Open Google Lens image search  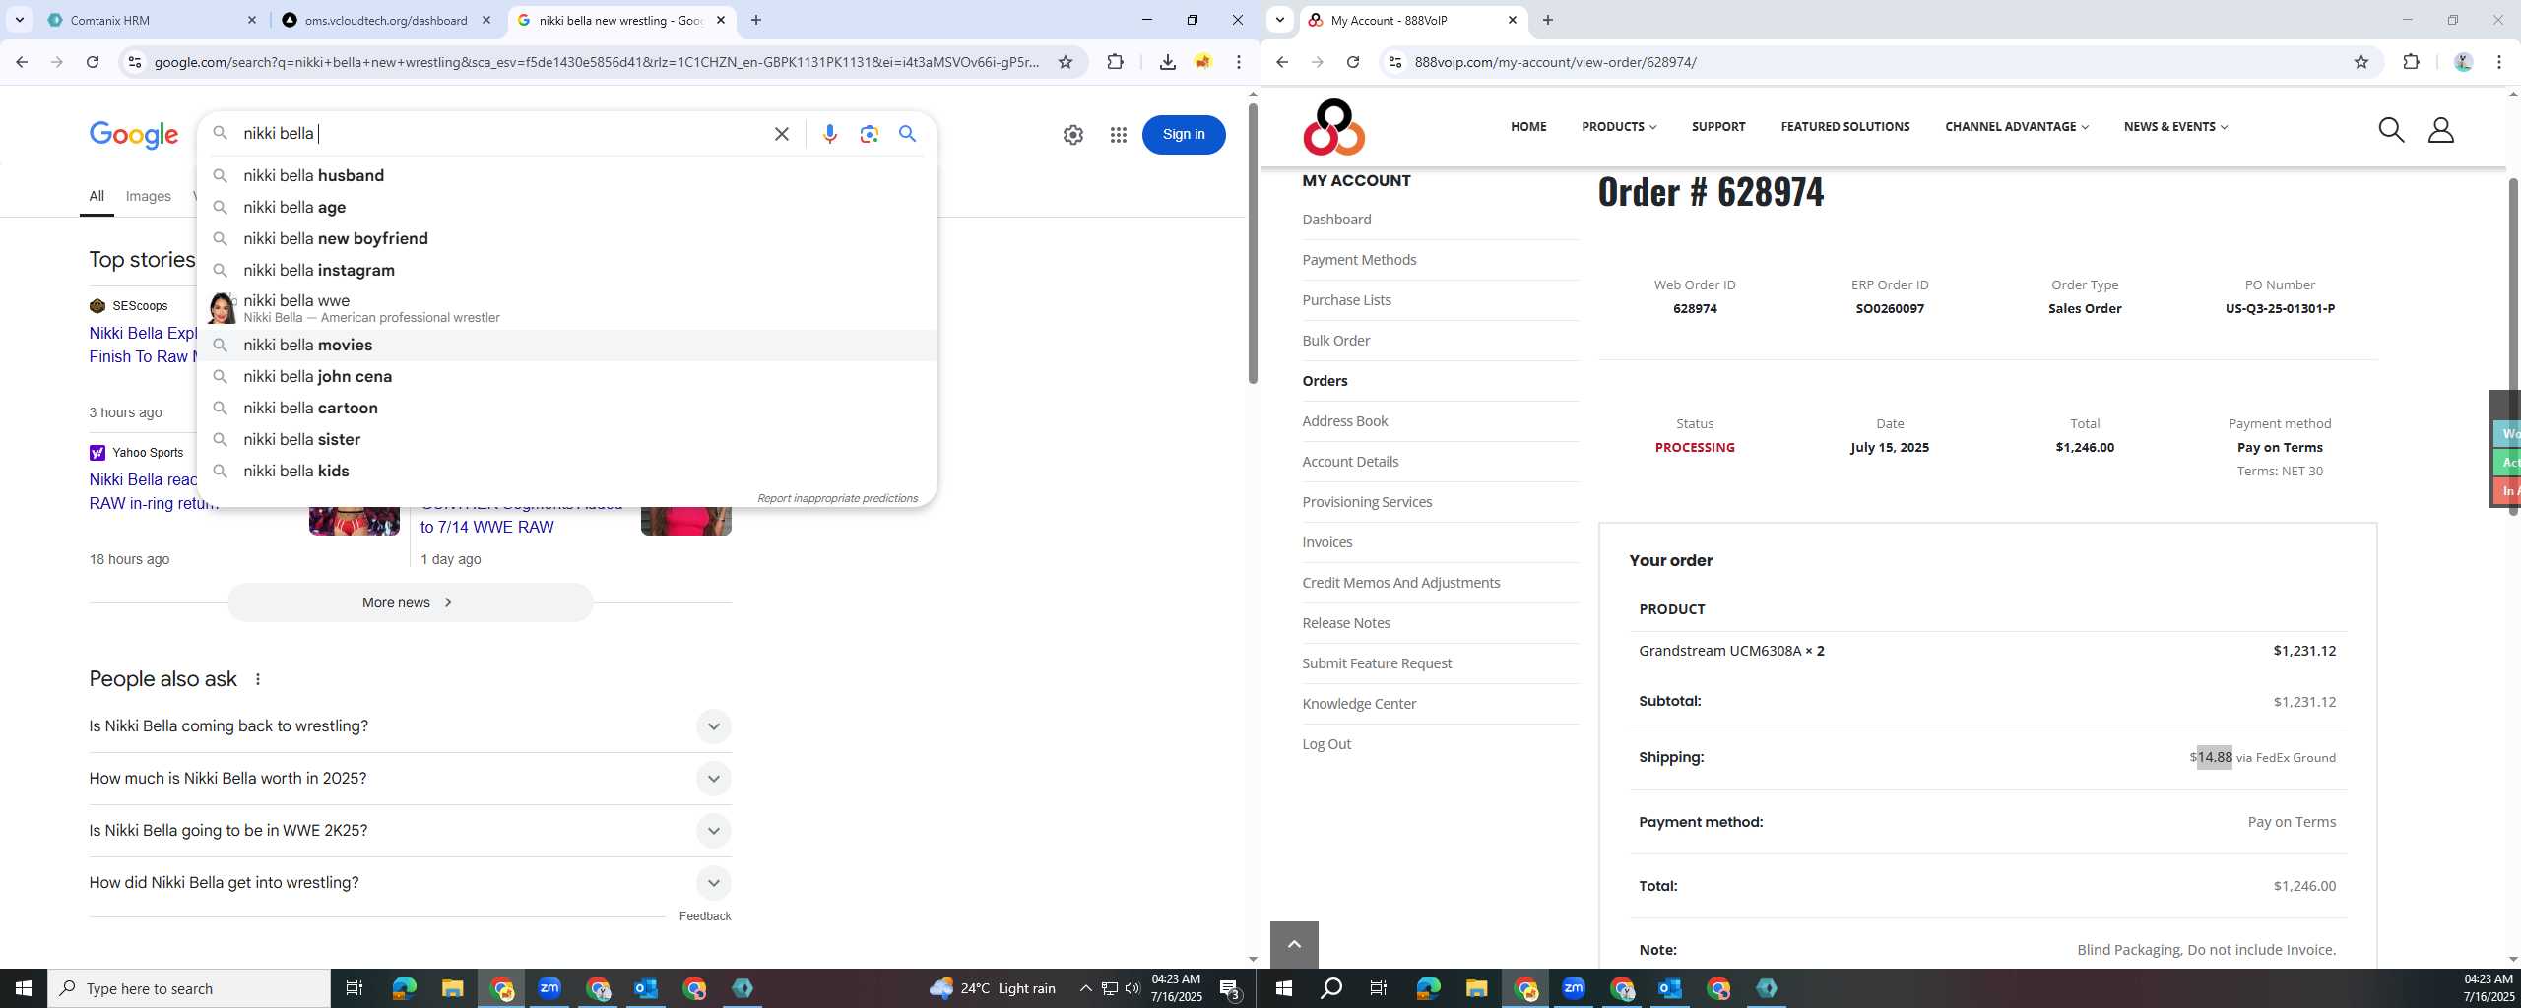pos(869,134)
